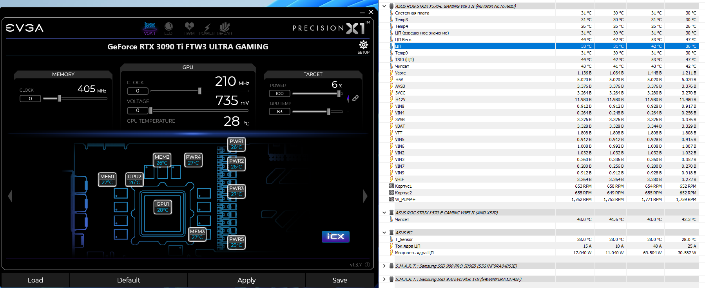Click icon beside Ток ядра ЦП
Image resolution: width=705 pixels, height=288 pixels.
click(391, 246)
